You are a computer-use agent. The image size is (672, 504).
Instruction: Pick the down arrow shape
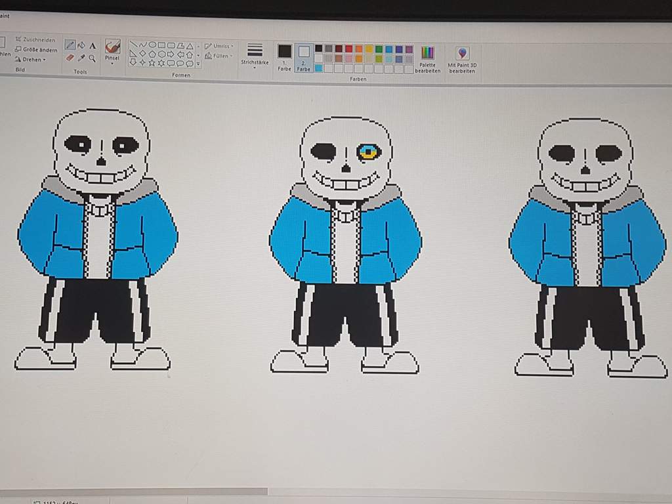point(133,62)
